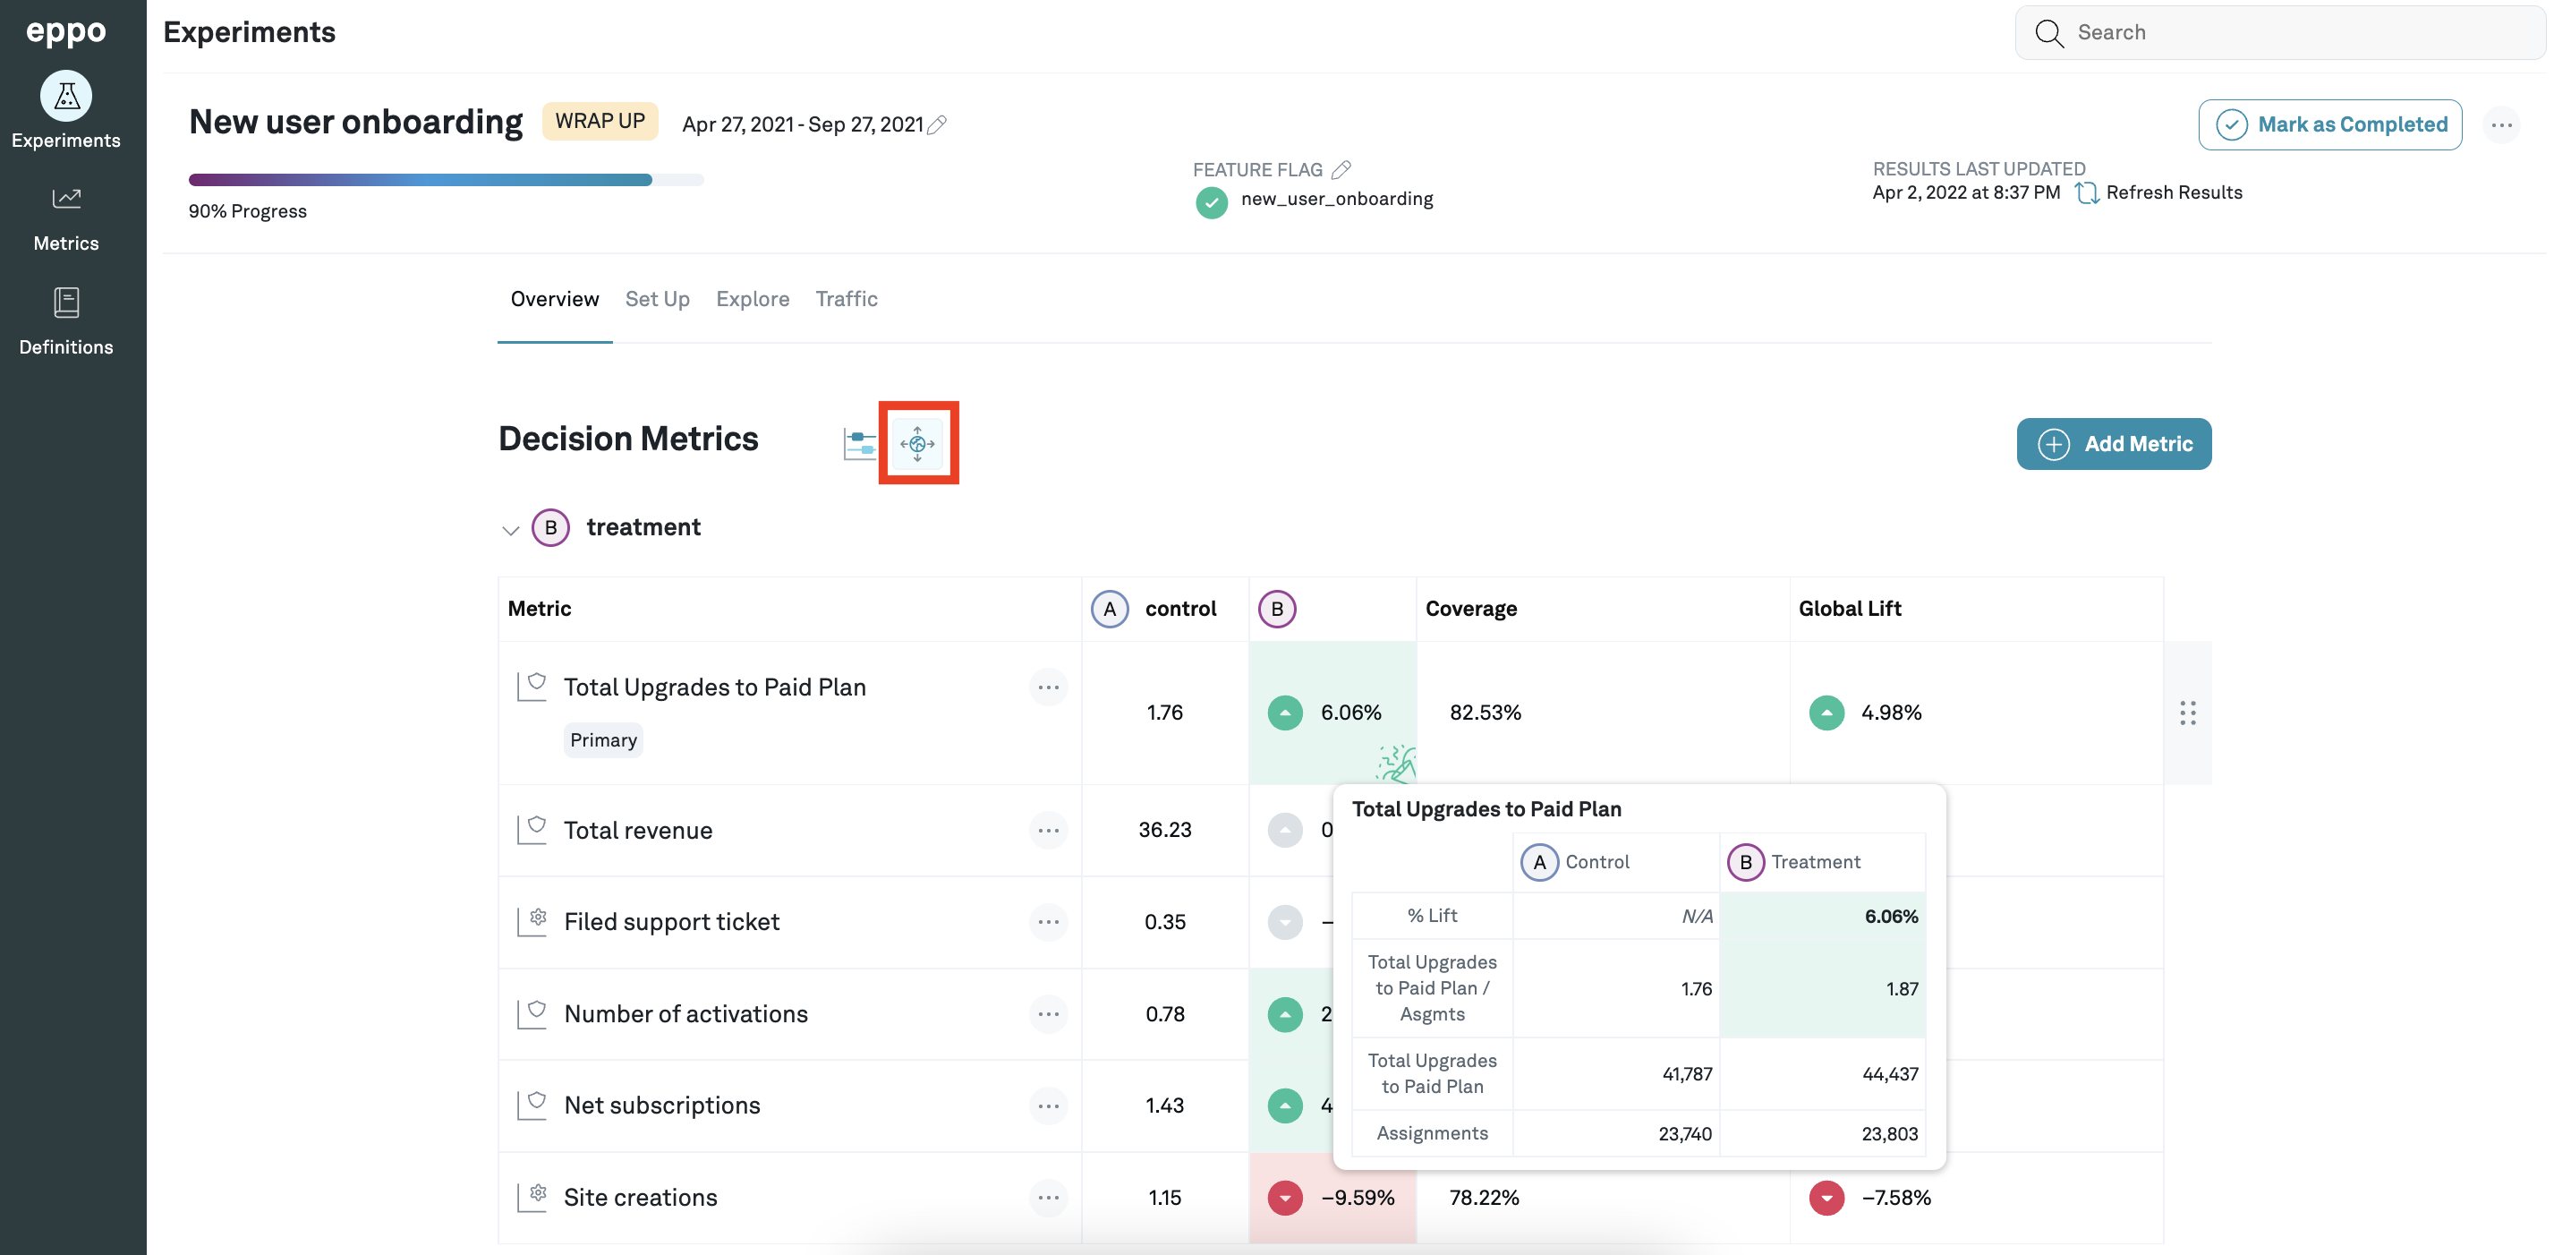Screen dimensions: 2554x1255
Task: Select the highlighted explore view icon
Action: tap(917, 443)
